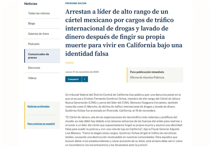The width and height of the screenshot is (210, 147).
Task: Select Todas las noticias in sidebar
Action: pos(39,13)
